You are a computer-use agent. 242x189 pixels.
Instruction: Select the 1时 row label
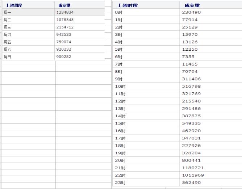118,20
